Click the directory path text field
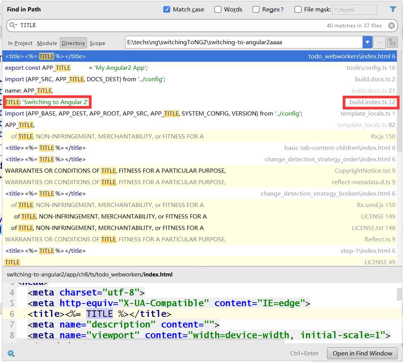The width and height of the screenshot is (403, 363). click(244, 42)
